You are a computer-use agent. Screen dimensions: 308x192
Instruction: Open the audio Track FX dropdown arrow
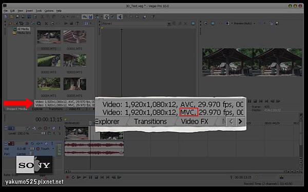point(42,143)
